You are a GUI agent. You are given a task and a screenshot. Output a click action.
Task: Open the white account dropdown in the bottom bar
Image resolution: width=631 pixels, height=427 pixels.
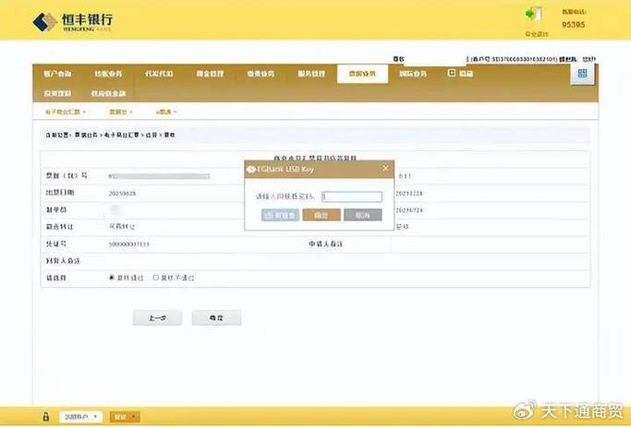tap(81, 417)
